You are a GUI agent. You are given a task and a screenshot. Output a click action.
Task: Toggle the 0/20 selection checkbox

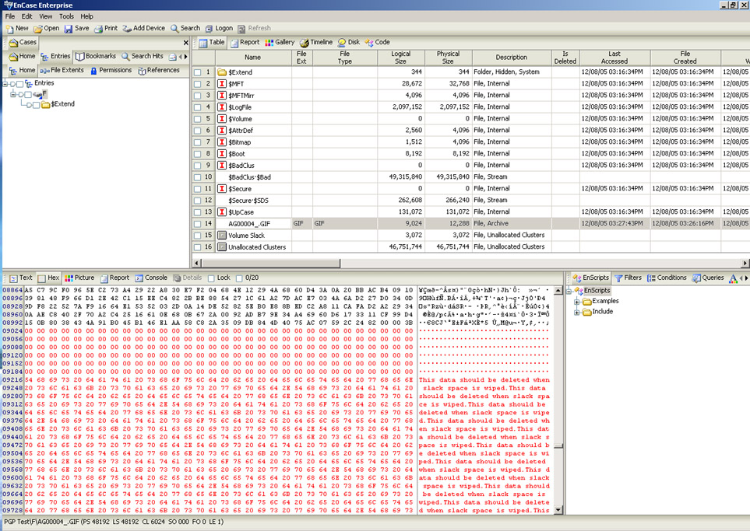pyautogui.click(x=239, y=278)
